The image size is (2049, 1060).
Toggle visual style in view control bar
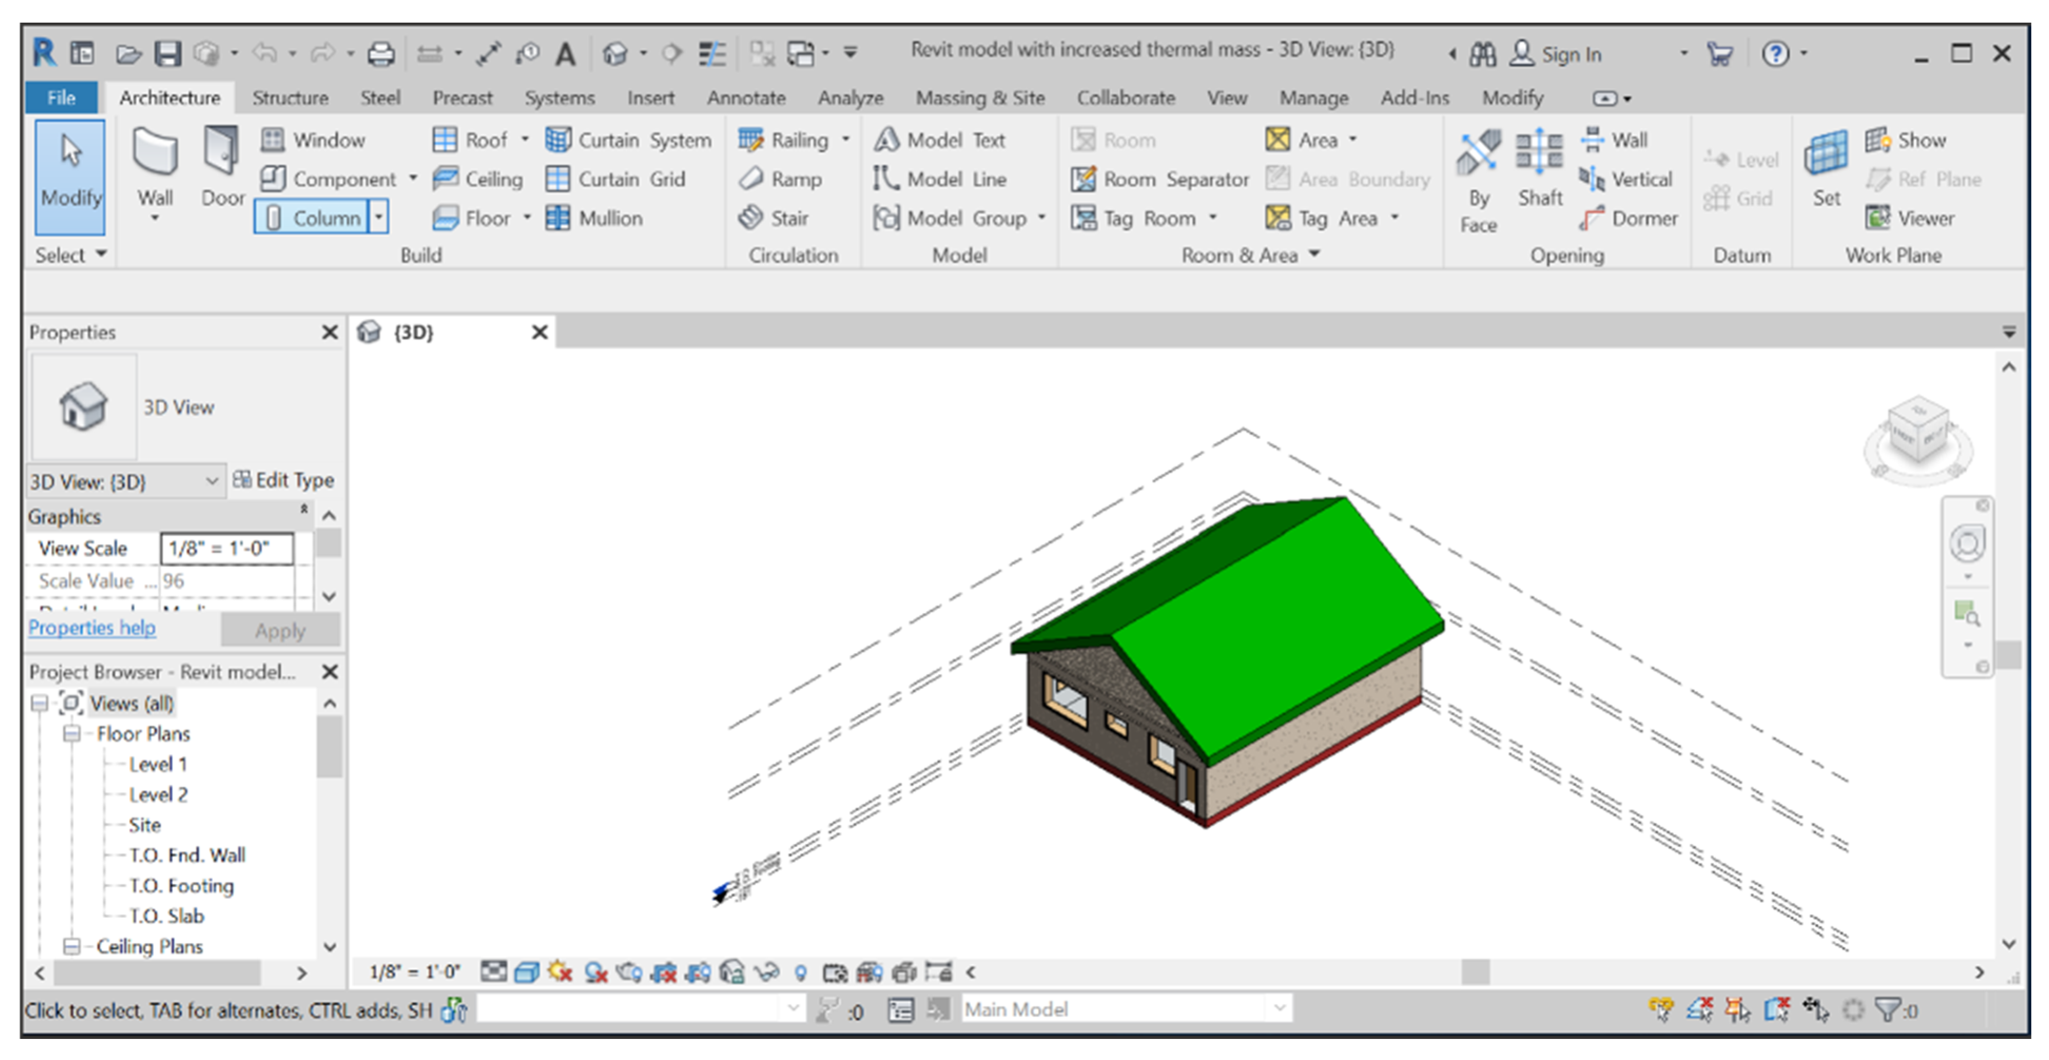coord(526,971)
